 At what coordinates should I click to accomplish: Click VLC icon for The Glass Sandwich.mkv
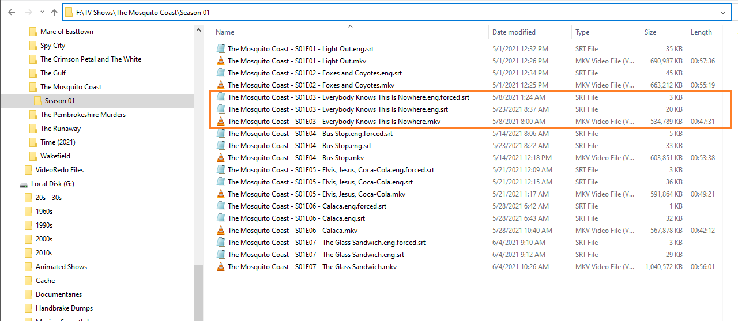220,267
